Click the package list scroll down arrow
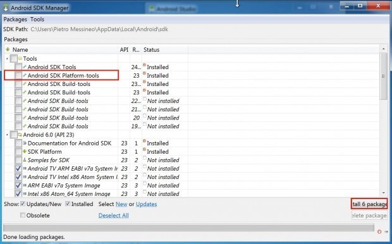The width and height of the screenshot is (392, 244). point(383,193)
